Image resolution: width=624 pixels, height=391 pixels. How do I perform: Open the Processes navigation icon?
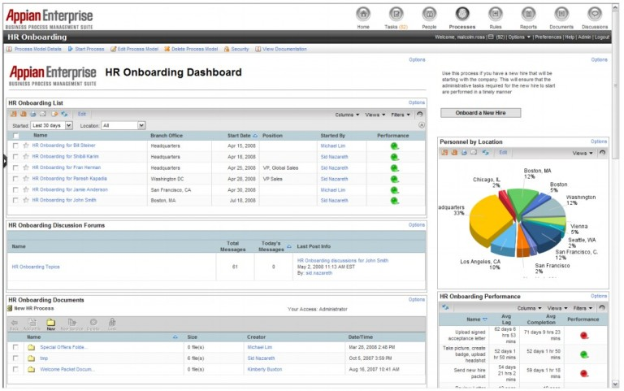coord(462,14)
